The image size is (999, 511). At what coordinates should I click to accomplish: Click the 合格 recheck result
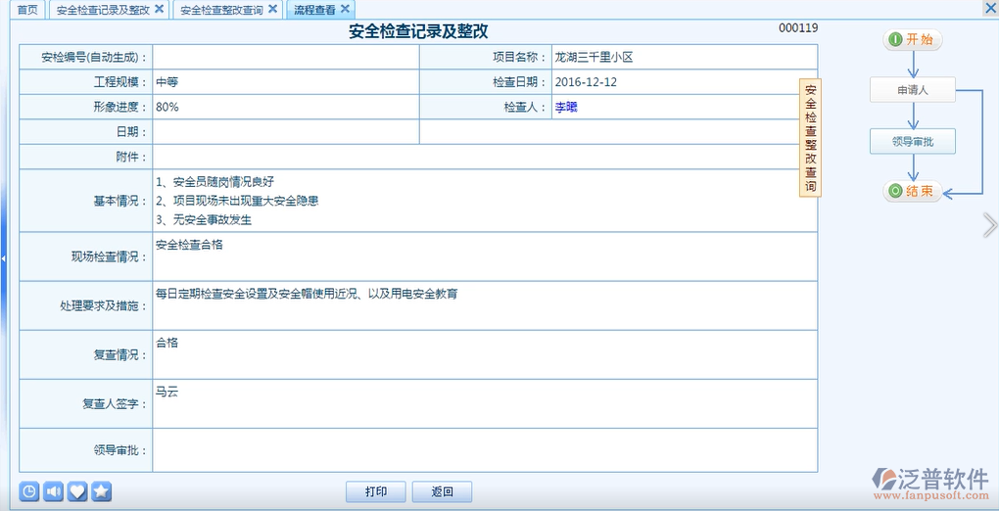pyautogui.click(x=166, y=343)
